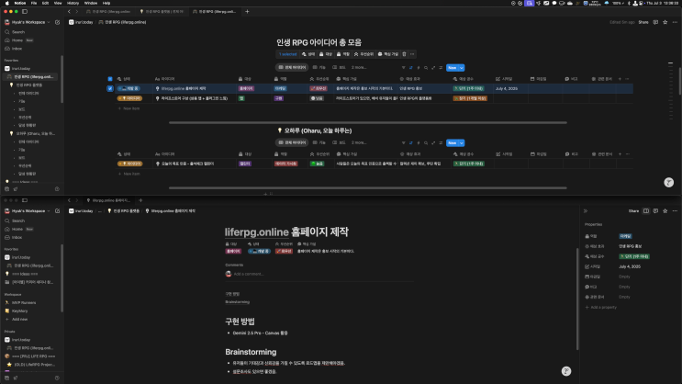The image size is (682, 384).
Task: Click the help icon at the bottom window's sidebar
Action: pos(58,378)
